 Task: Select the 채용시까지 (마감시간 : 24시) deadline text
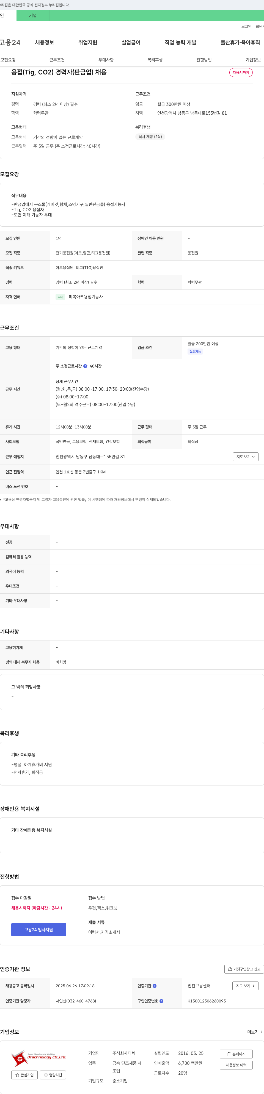tap(37, 908)
